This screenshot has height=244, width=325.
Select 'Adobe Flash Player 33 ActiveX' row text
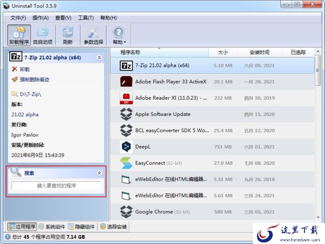point(171,82)
